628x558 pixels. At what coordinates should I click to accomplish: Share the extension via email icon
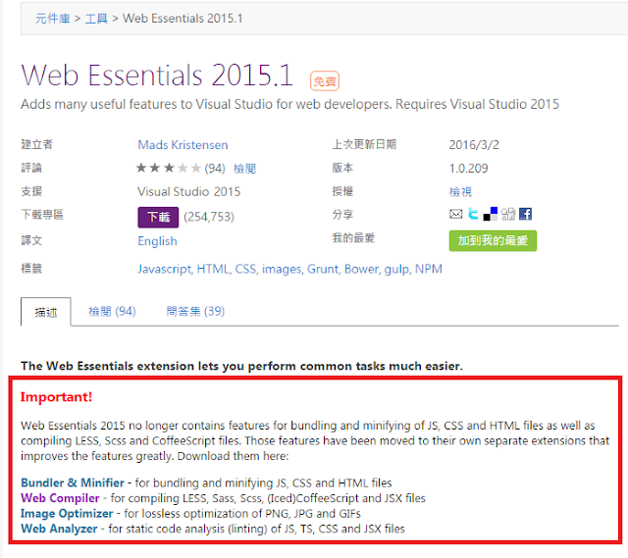click(x=456, y=214)
